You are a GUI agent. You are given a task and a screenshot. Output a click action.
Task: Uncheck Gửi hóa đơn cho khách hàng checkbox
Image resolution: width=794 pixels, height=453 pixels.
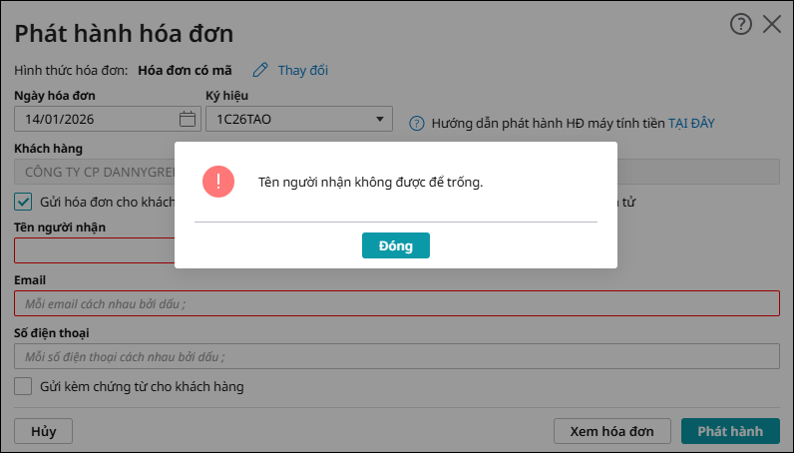(x=23, y=202)
